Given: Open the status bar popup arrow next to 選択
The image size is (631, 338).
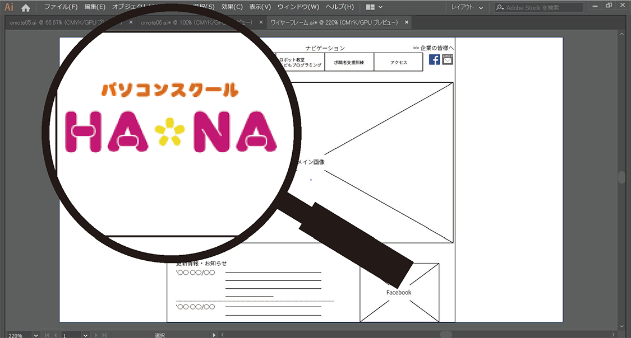Looking at the screenshot, I should point(214,335).
